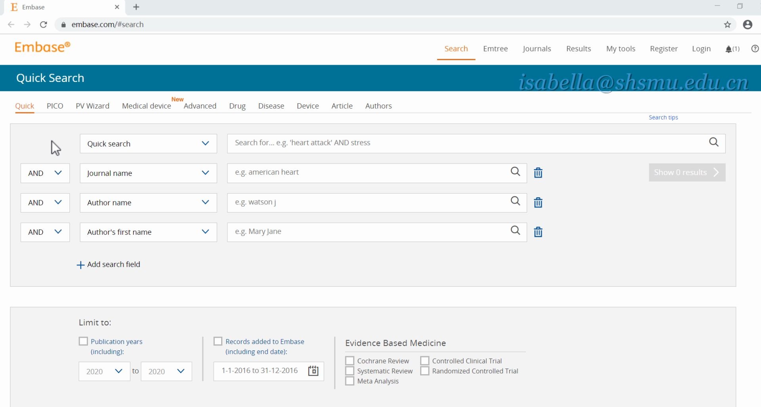Open AND operator dropdown for Author's first name row
Viewport: 761px width, 407px height.
point(45,232)
